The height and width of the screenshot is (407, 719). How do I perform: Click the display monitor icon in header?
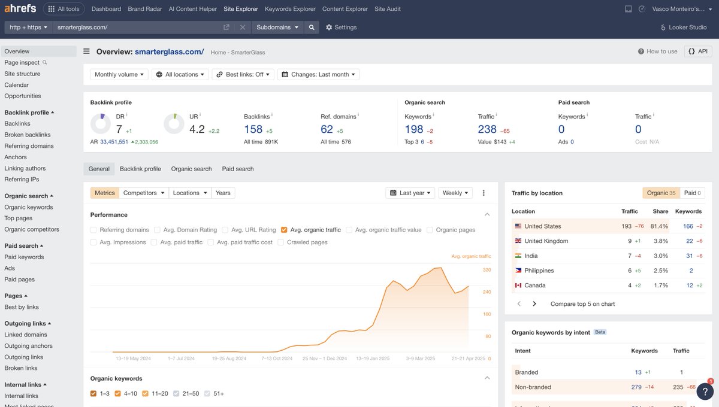628,9
